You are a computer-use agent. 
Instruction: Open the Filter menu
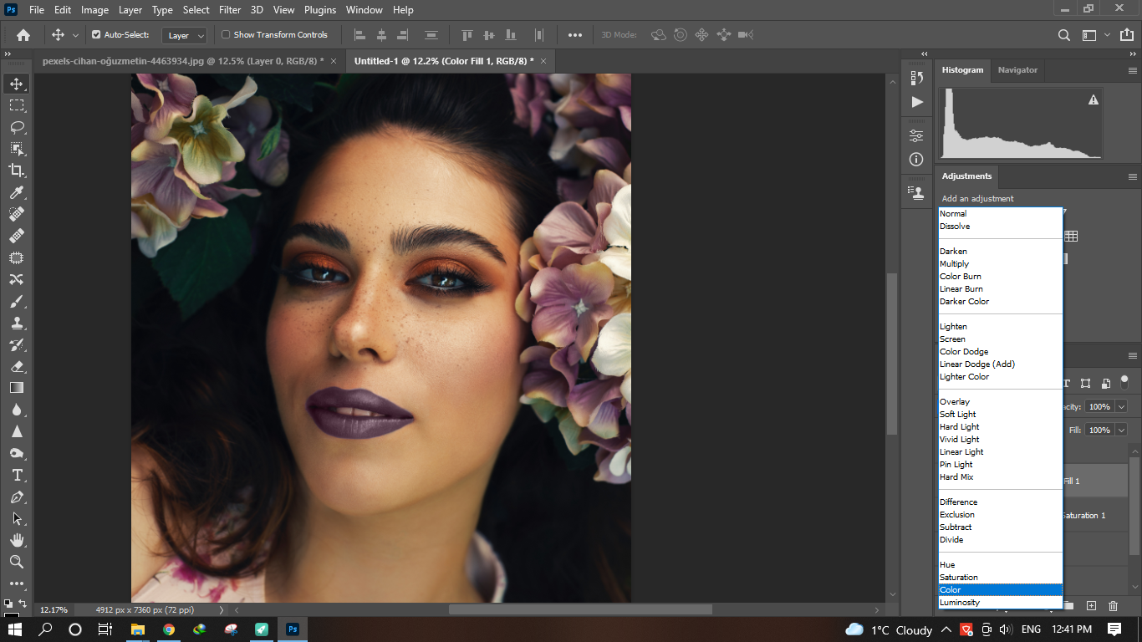point(230,10)
